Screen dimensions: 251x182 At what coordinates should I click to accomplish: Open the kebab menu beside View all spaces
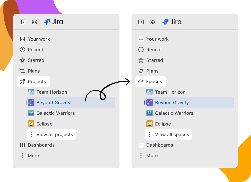click(x=150, y=134)
